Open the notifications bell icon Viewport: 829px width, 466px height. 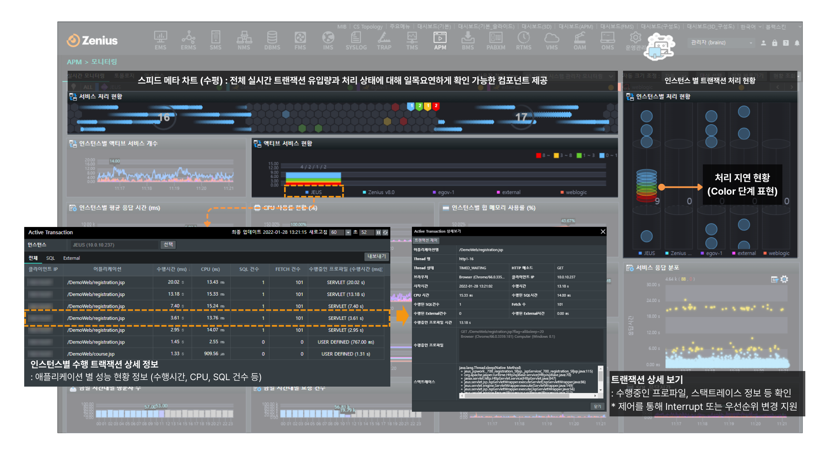click(797, 43)
